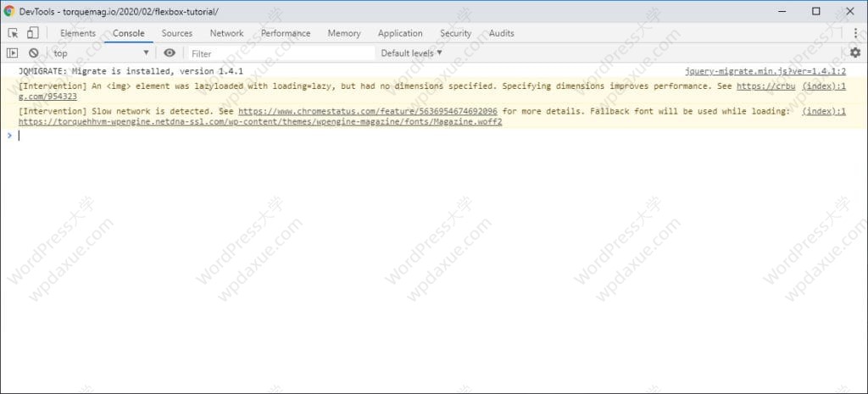Screen dimensions: 868x394
Task: Toggle the device toolbar icon
Action: [33, 33]
